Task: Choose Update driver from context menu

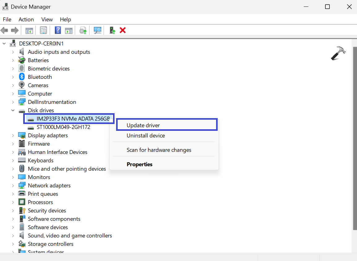Action: tap(143, 125)
